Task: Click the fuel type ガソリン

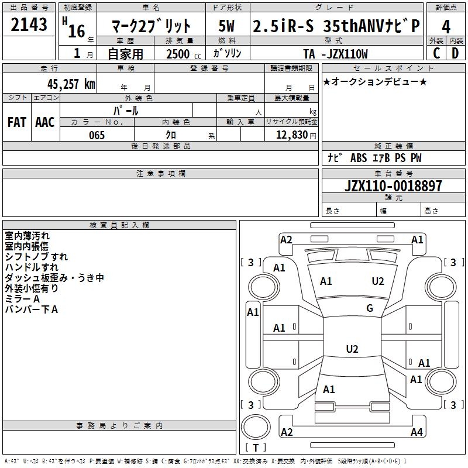Action: tap(227, 53)
